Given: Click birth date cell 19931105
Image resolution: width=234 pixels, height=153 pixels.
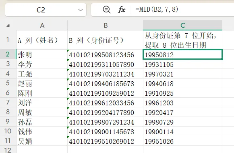Looking at the screenshot, I should [183, 64].
